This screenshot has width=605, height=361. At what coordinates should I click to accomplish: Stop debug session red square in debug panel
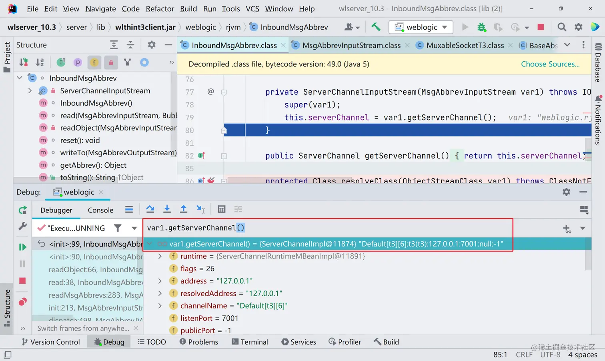(22, 281)
